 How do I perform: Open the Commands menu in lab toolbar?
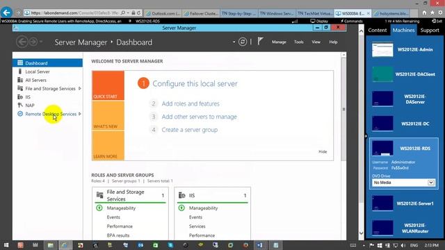pyautogui.click(x=352, y=21)
